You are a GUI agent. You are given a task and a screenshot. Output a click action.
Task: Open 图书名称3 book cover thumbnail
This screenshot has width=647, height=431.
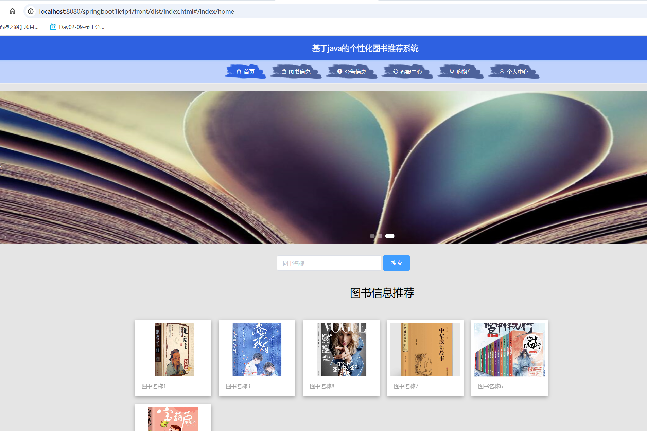coord(257,349)
